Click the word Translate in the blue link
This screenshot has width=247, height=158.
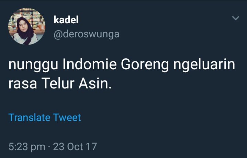pyautogui.click(x=29, y=118)
